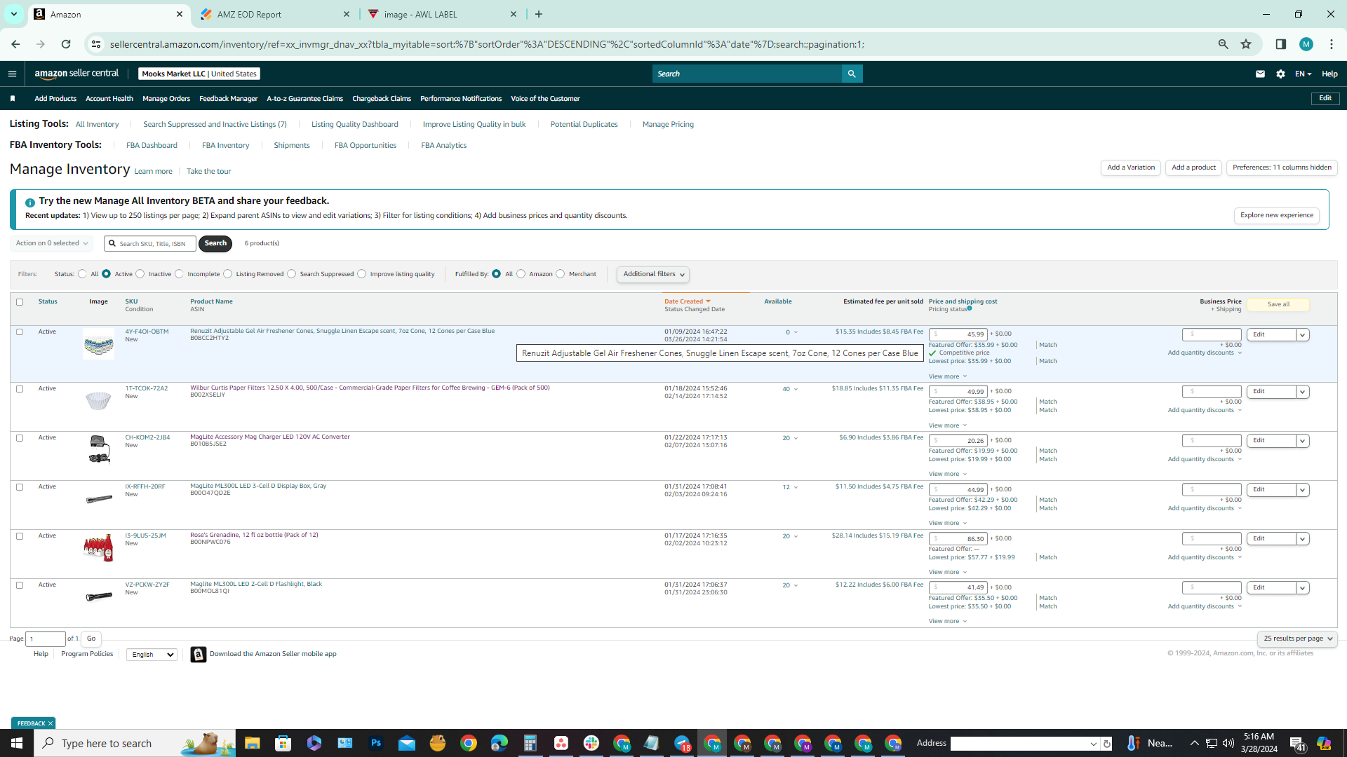Open the FBA Dashboard link
Viewport: 1347px width, 757px height.
(152, 146)
